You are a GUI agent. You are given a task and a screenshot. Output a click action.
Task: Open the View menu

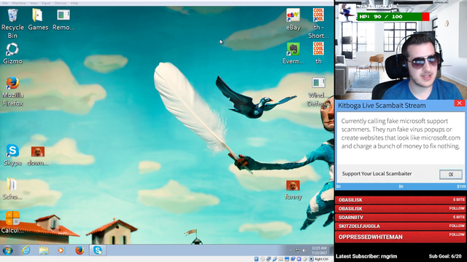click(x=34, y=3)
